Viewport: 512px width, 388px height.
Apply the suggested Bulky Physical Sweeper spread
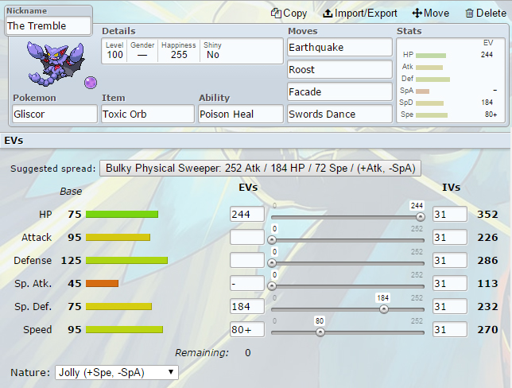pyautogui.click(x=260, y=169)
